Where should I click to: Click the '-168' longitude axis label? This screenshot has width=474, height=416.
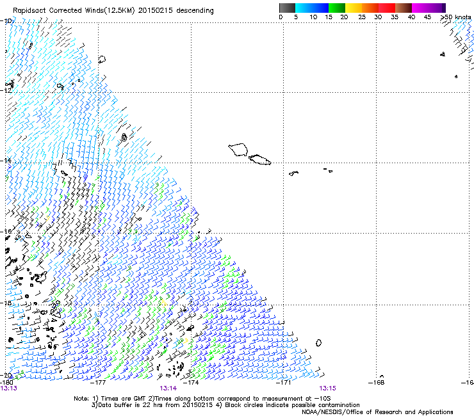(x=376, y=383)
